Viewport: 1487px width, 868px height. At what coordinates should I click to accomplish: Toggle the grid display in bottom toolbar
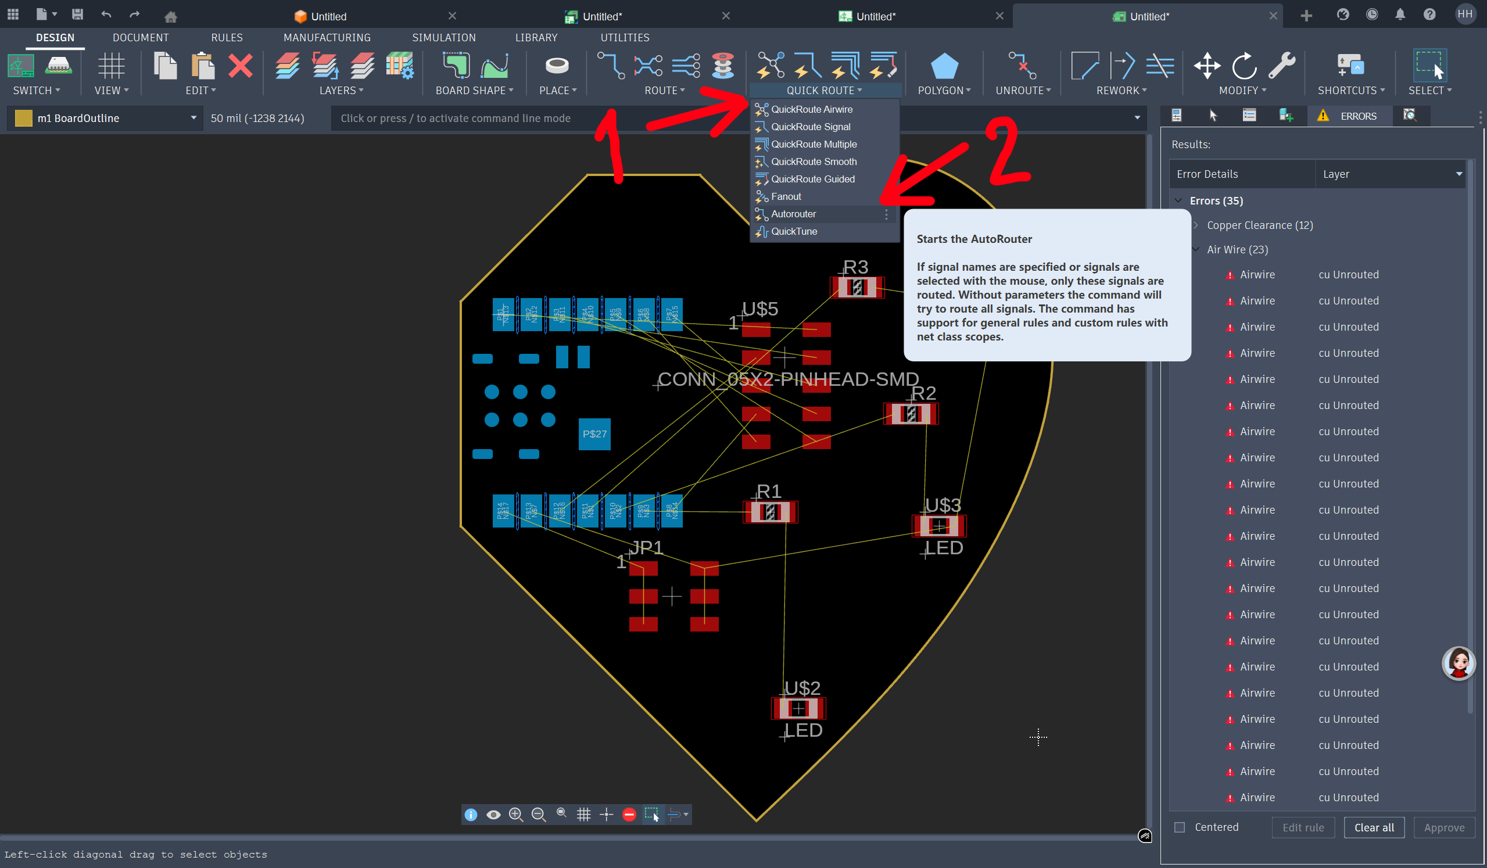[x=583, y=815]
